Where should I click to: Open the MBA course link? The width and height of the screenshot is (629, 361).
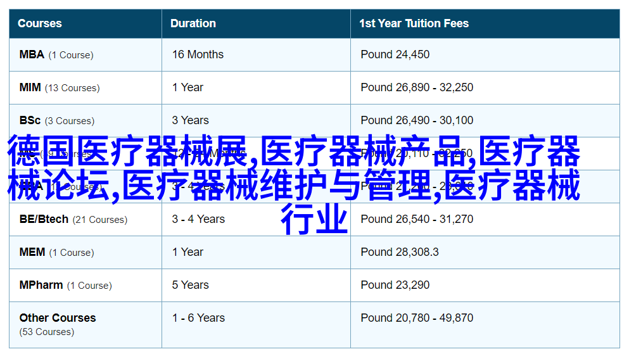pyautogui.click(x=32, y=54)
